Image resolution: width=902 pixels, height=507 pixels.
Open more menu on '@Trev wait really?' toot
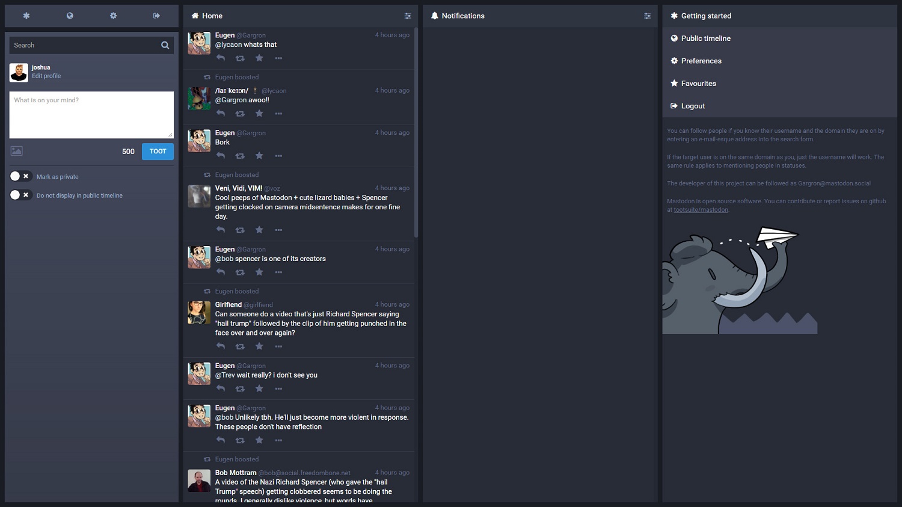coord(278,389)
